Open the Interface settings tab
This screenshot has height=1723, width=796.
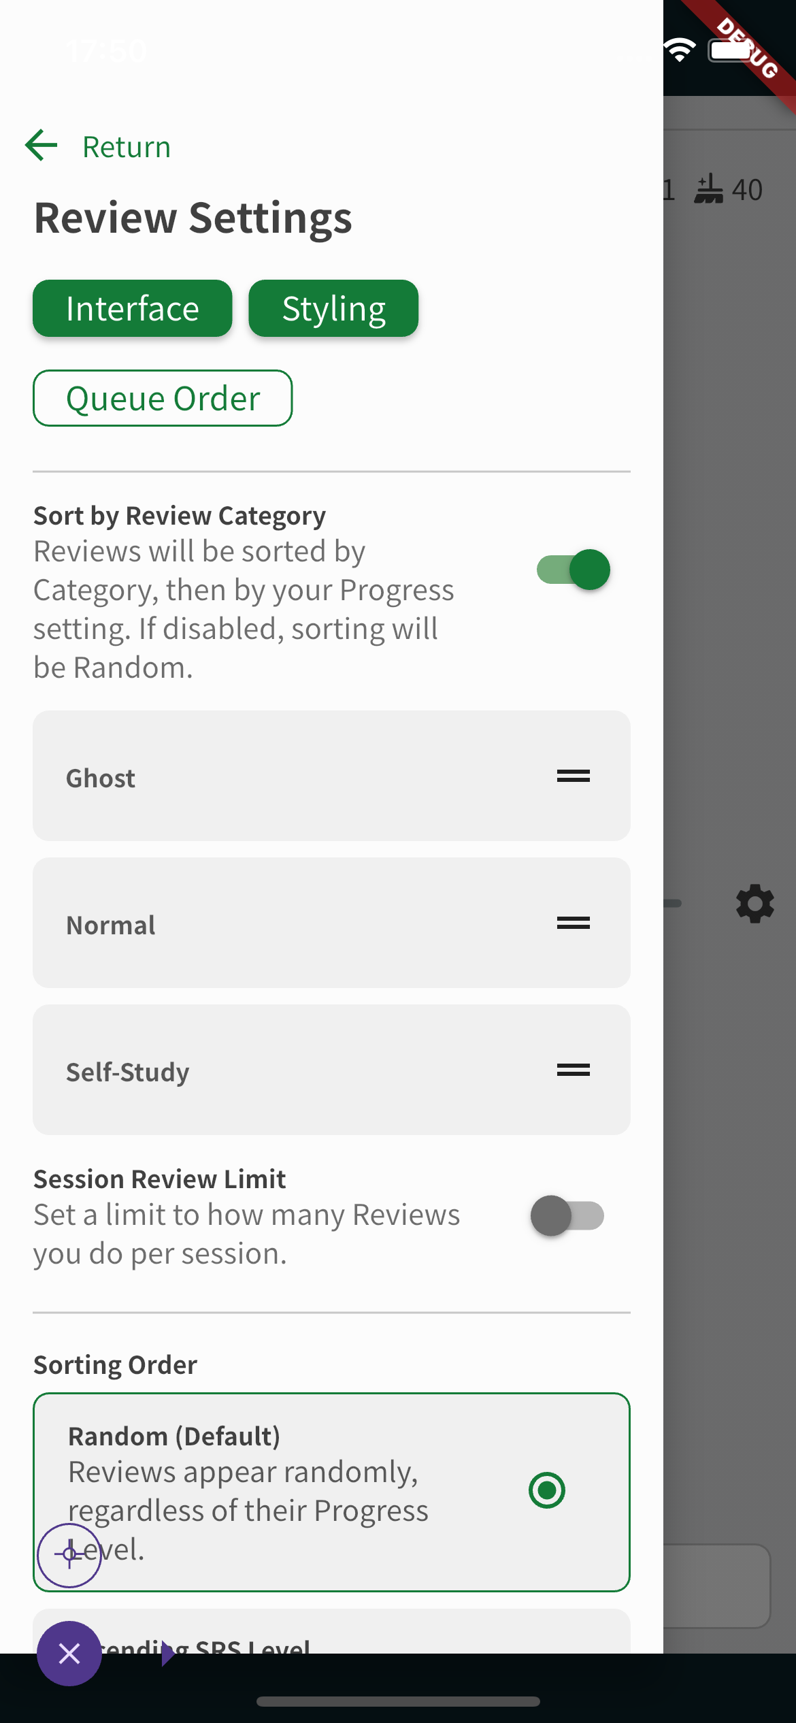(x=133, y=309)
